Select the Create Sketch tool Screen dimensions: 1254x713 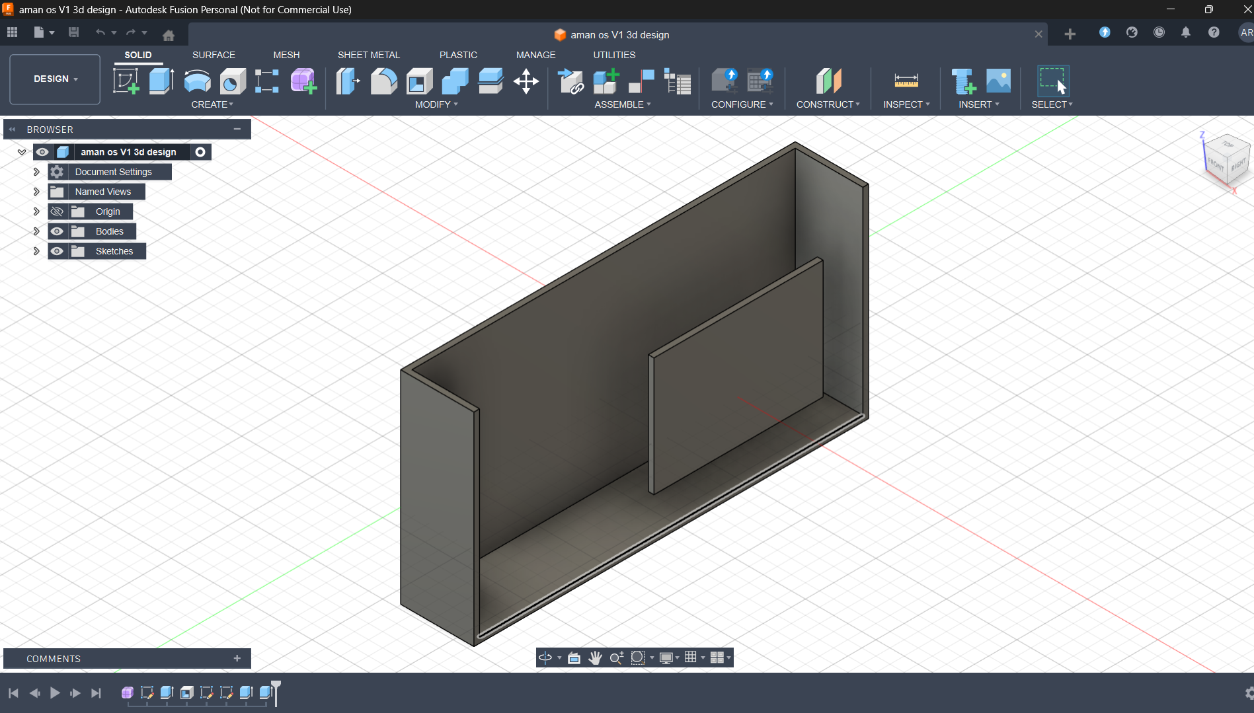click(x=126, y=81)
